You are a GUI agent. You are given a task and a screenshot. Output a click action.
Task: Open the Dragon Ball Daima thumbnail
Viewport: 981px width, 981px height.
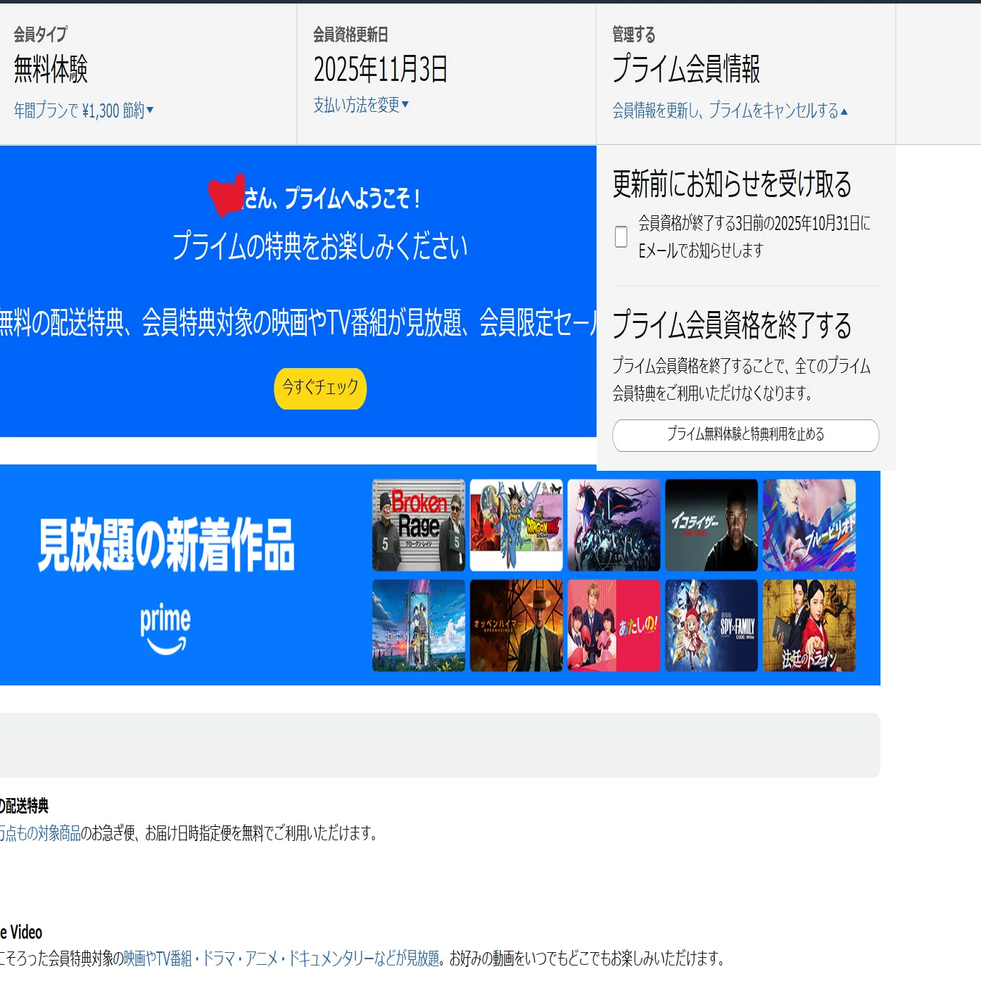[516, 525]
